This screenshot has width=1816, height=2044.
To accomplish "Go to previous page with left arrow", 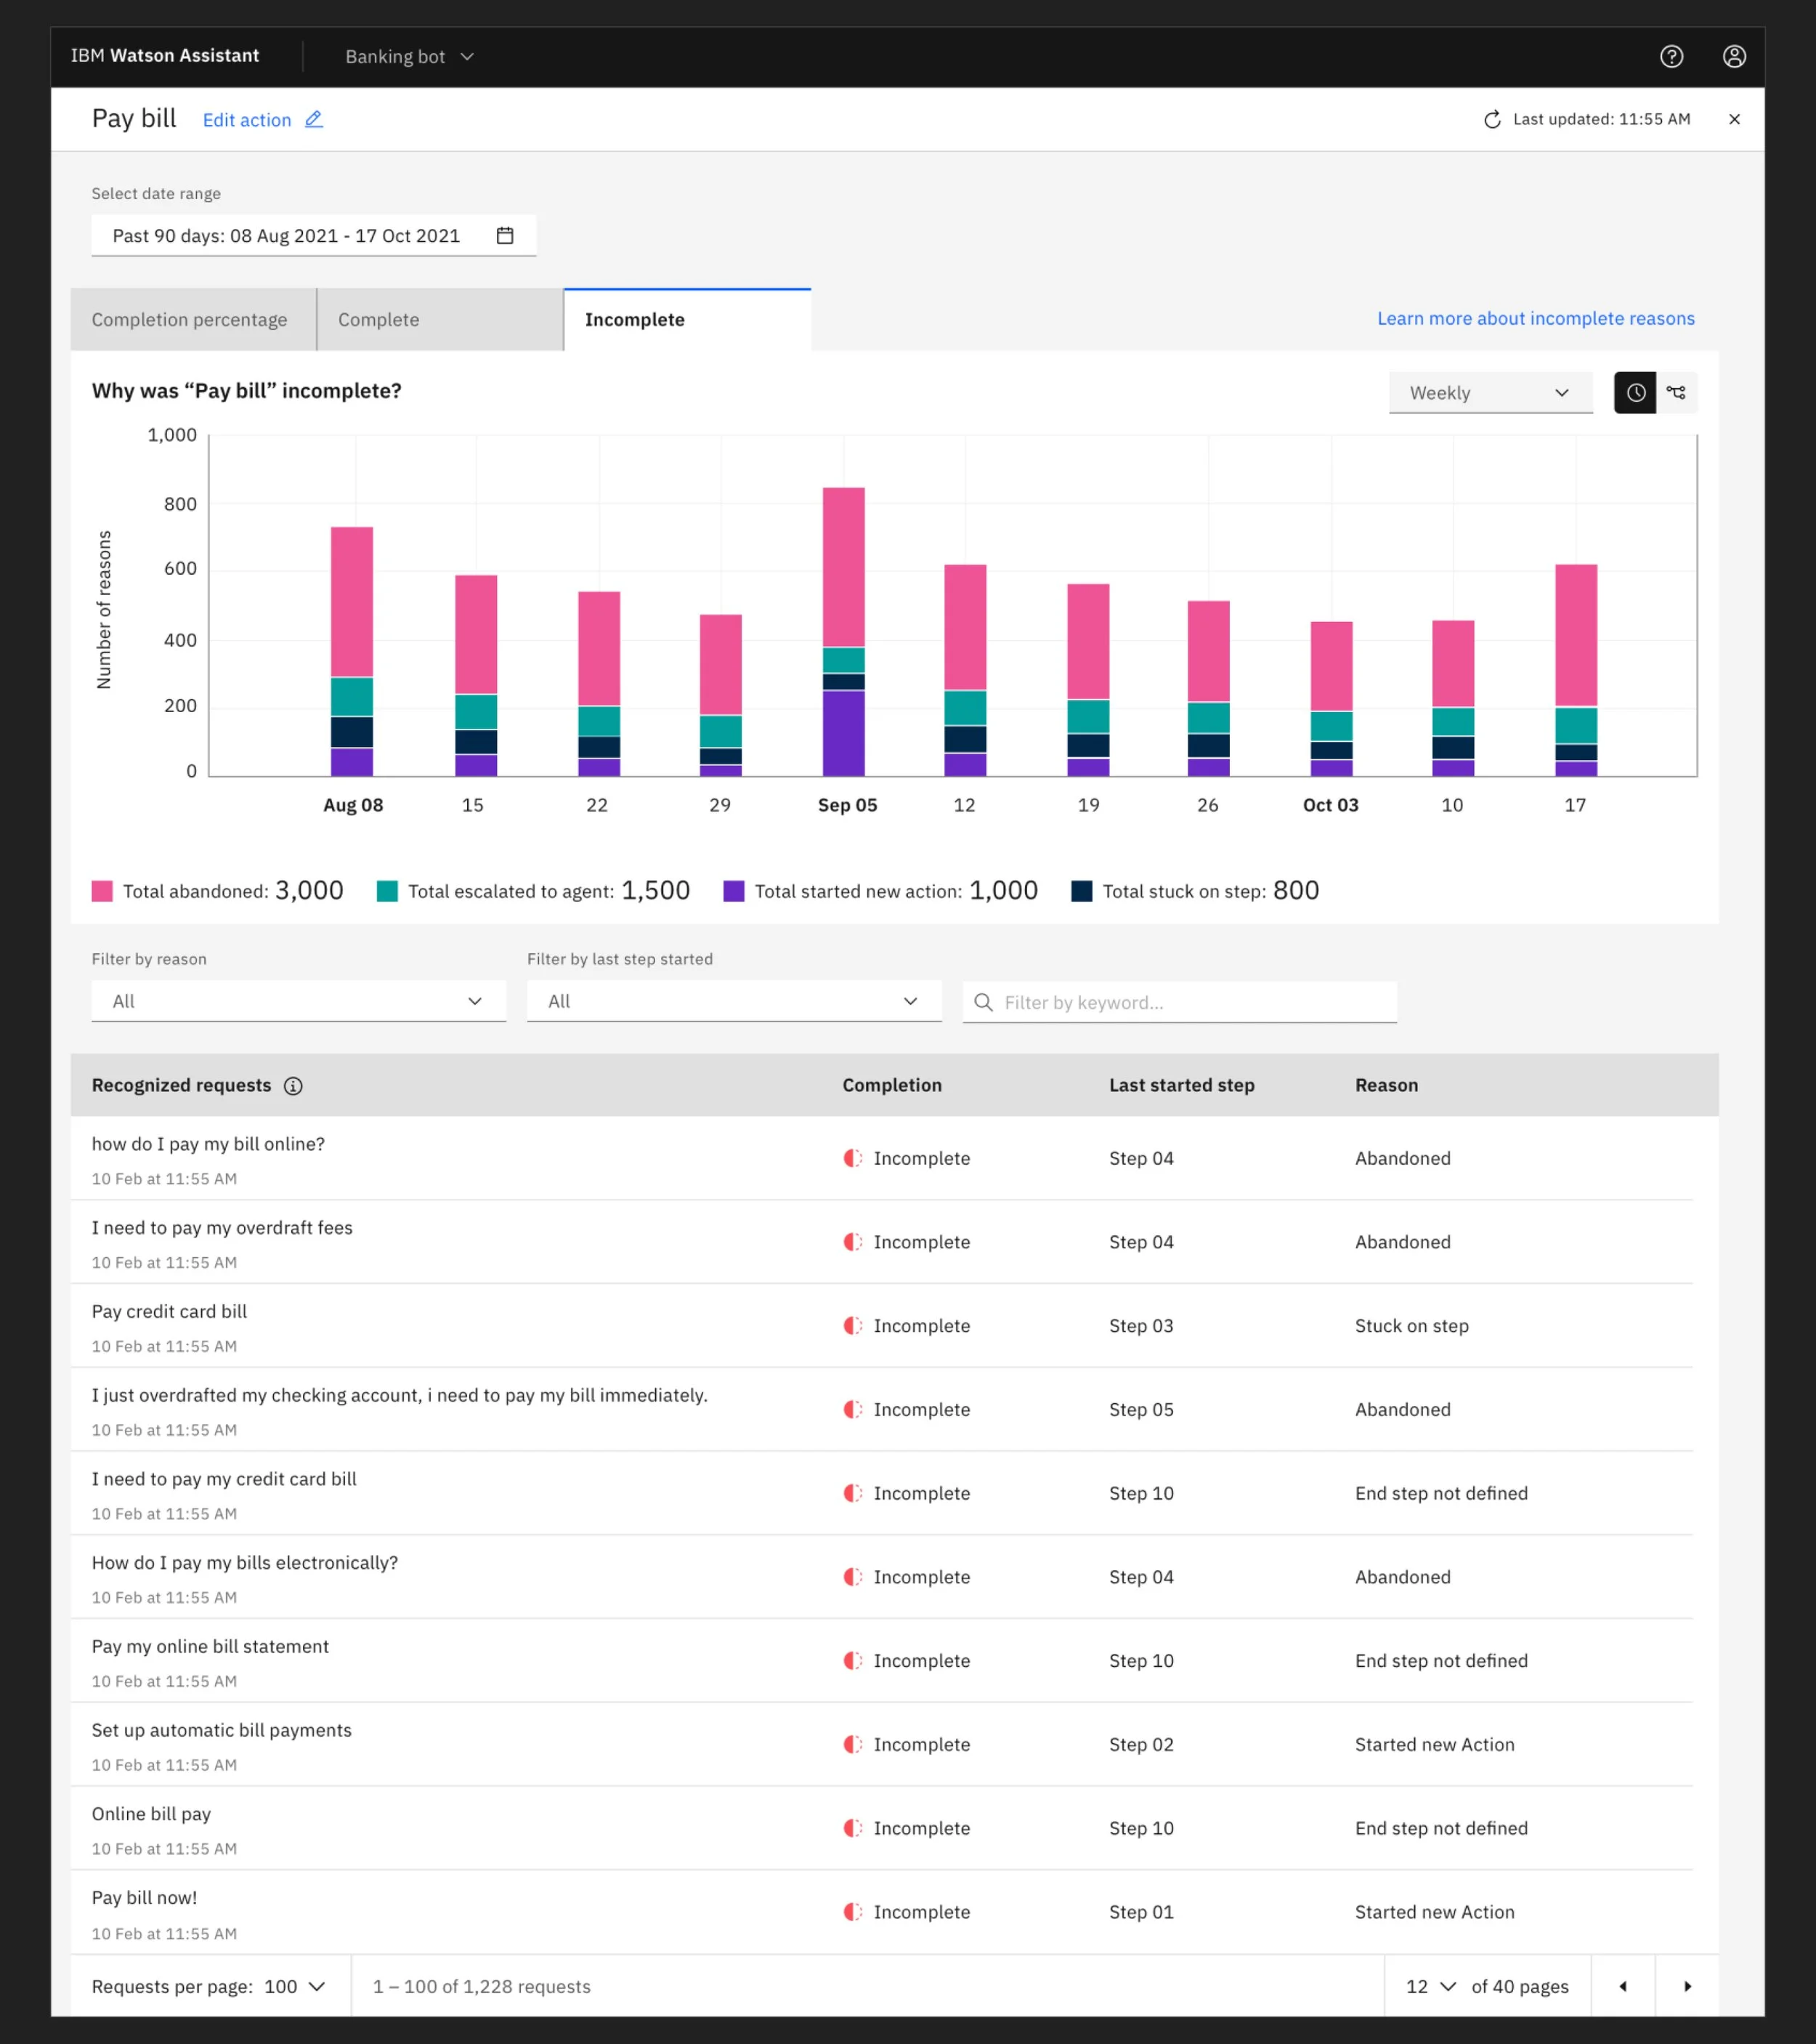I will coord(1622,1986).
